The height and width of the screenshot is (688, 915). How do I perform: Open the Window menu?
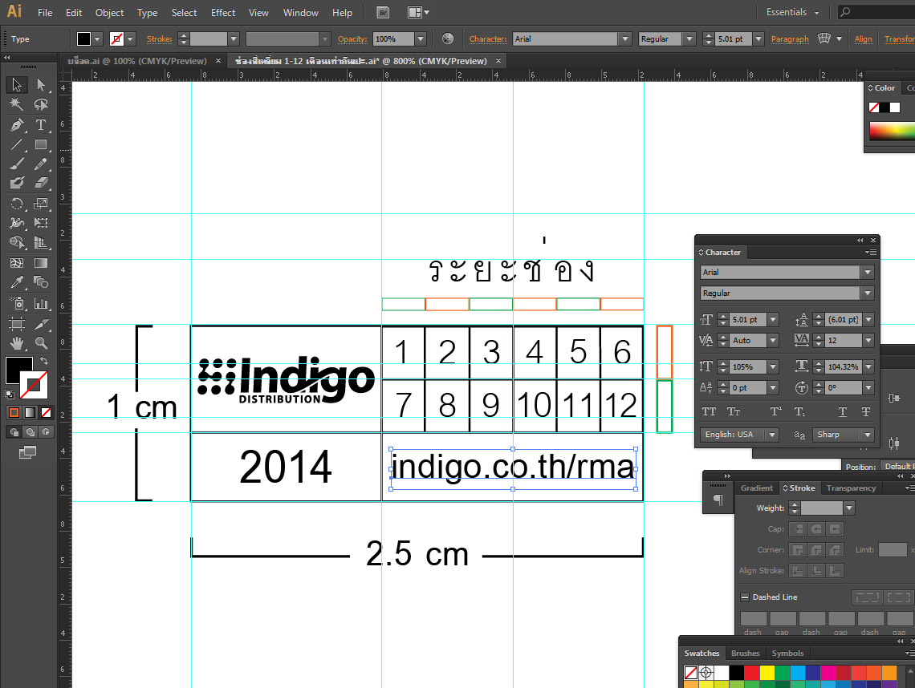[300, 12]
